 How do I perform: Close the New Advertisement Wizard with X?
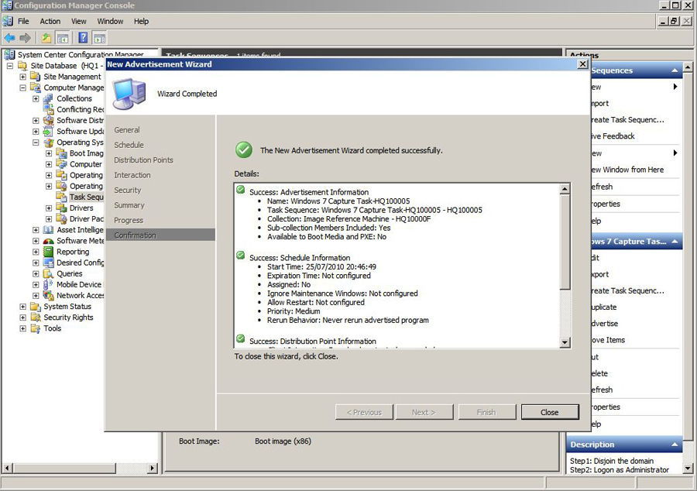(x=582, y=64)
